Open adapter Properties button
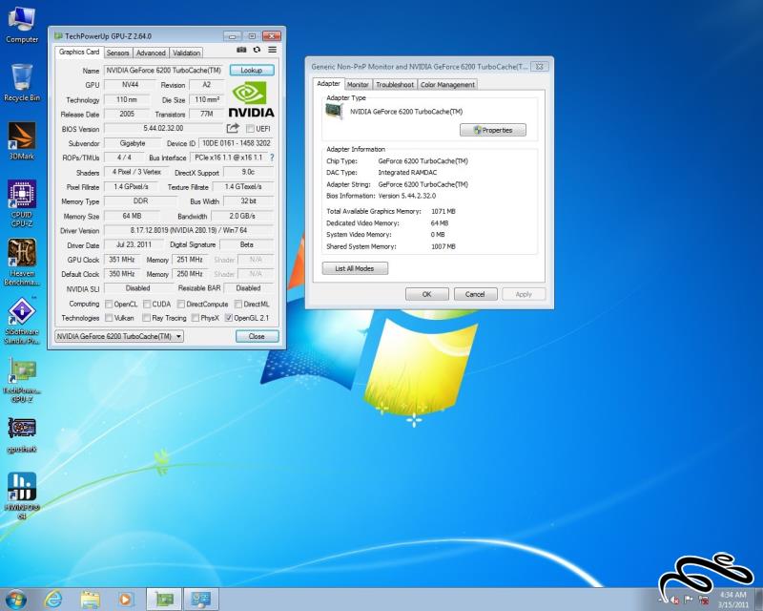Image resolution: width=763 pixels, height=611 pixels. tap(493, 130)
